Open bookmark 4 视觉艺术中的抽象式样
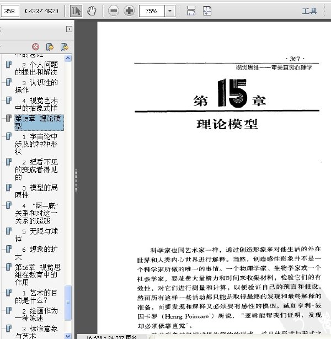331x339 pixels. (x=36, y=104)
